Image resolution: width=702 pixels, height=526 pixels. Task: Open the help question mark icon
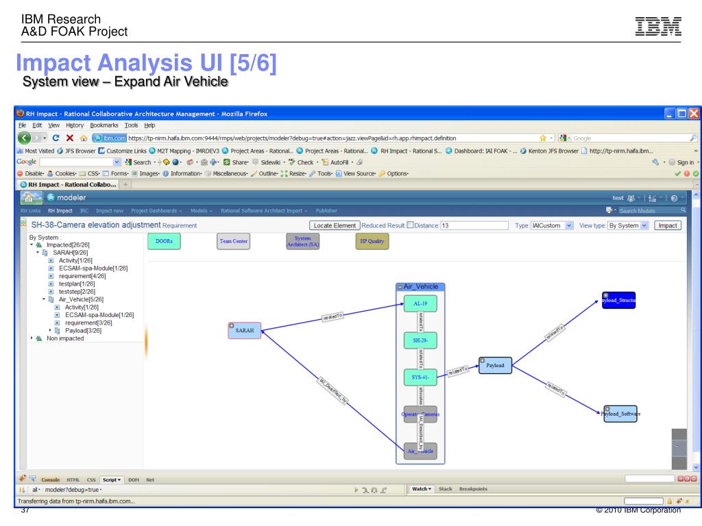coord(675,198)
